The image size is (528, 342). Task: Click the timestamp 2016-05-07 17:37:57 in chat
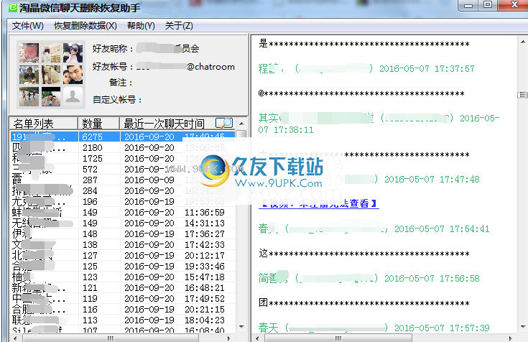[x=427, y=69]
